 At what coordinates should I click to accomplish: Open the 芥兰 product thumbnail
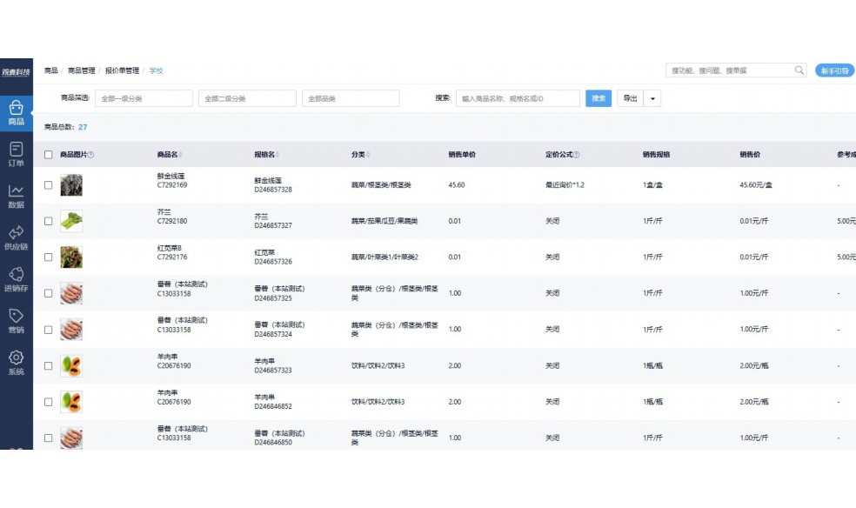[70, 221]
